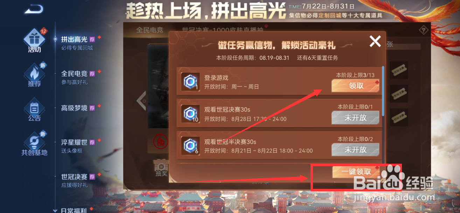Click the token icon beside 登录游戏
This screenshot has width=460, height=213.
pyautogui.click(x=190, y=81)
